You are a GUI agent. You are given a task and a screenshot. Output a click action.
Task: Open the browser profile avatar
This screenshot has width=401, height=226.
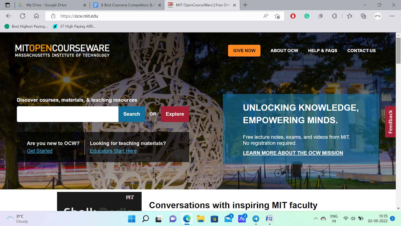pos(378,16)
